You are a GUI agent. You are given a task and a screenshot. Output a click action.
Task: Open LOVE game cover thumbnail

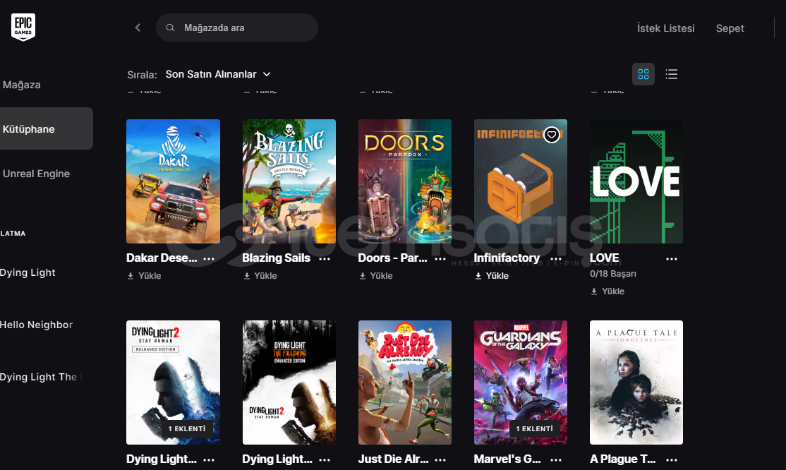coord(636,181)
